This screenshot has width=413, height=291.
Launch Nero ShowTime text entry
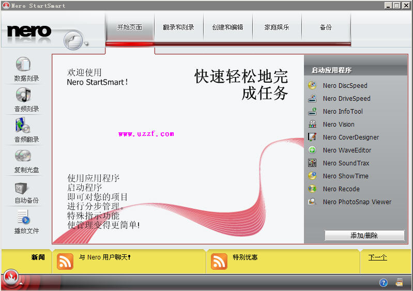click(x=346, y=176)
